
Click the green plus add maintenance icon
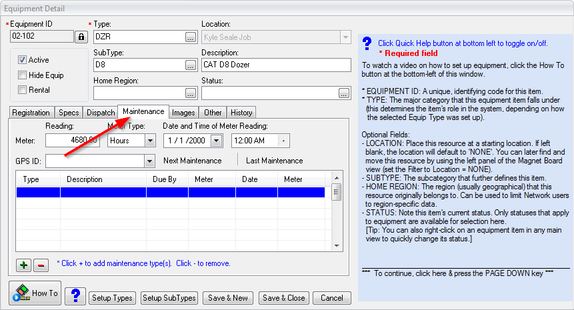[24, 265]
